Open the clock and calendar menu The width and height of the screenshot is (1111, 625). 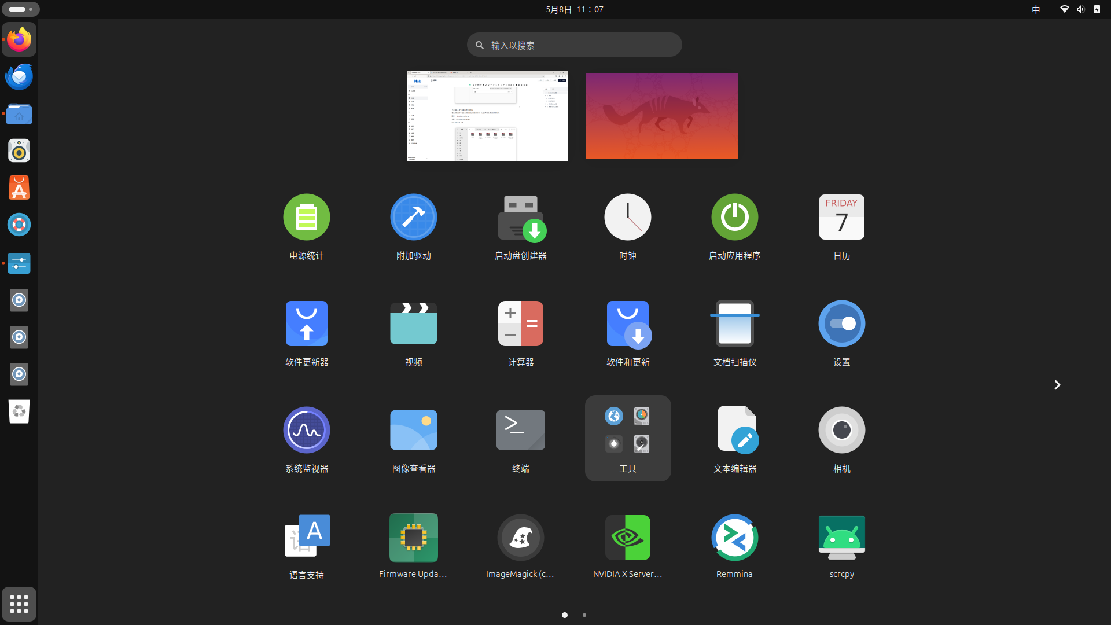pyautogui.click(x=574, y=9)
